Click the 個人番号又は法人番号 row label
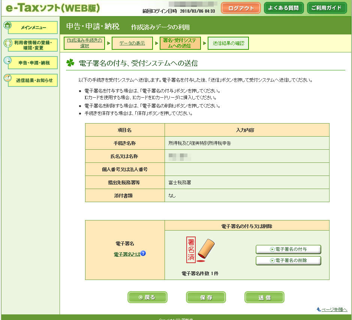 125,169
